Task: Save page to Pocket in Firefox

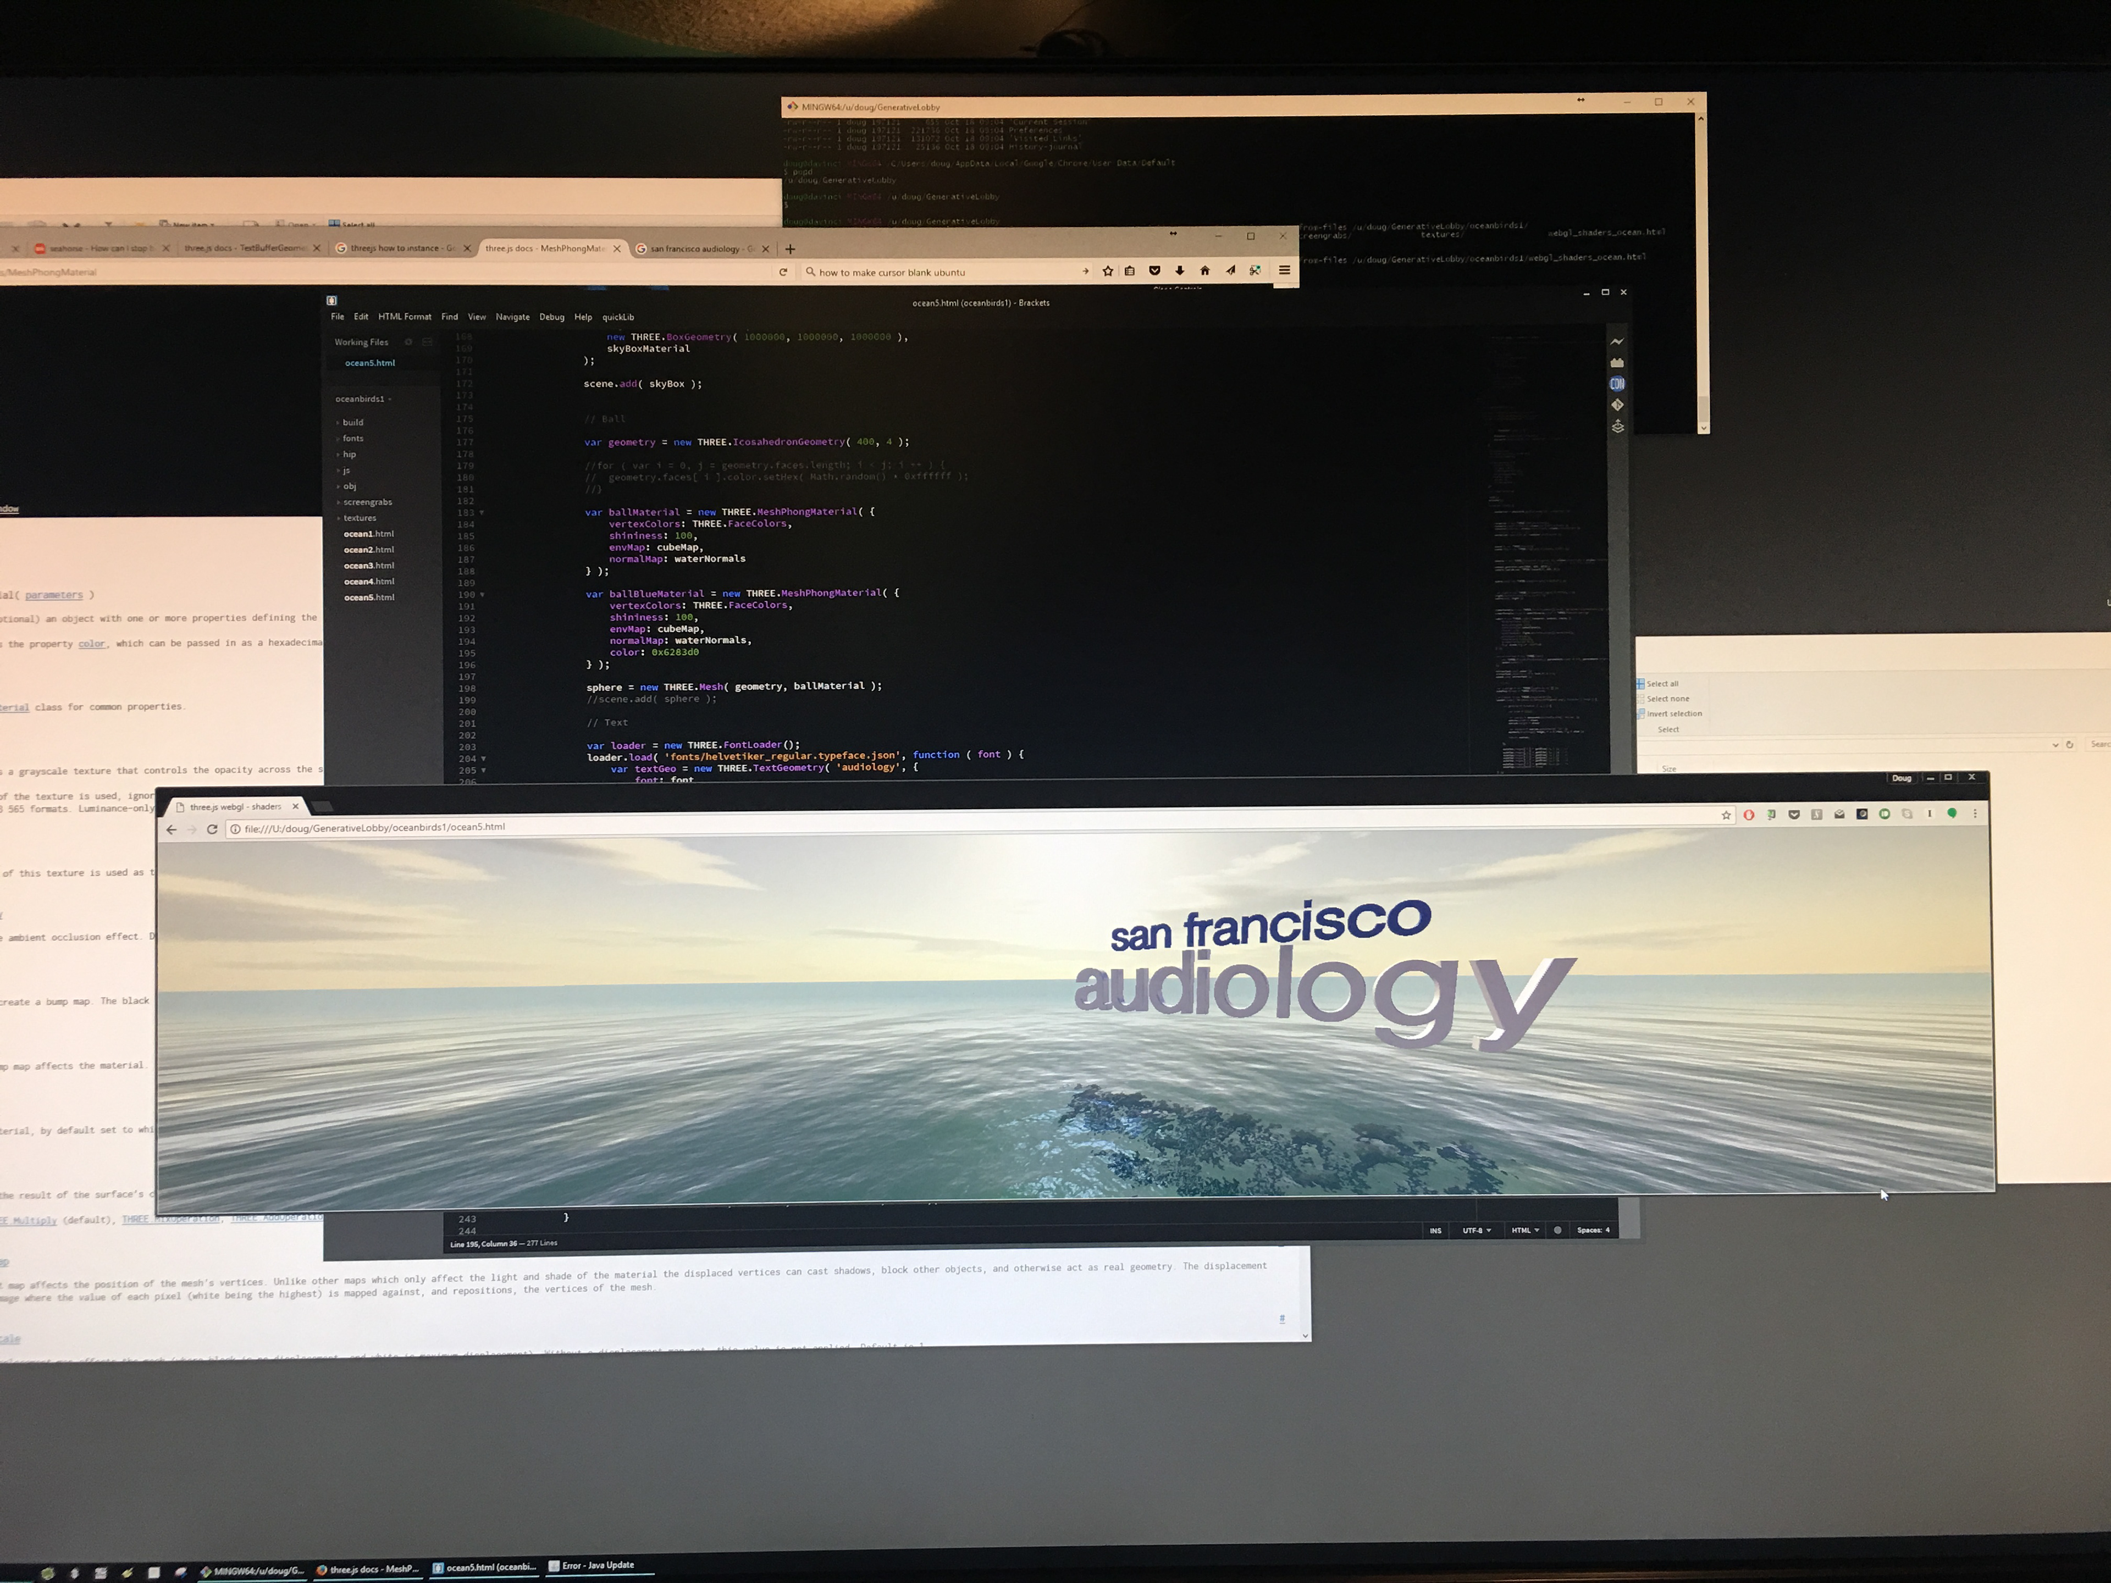Action: (1155, 271)
